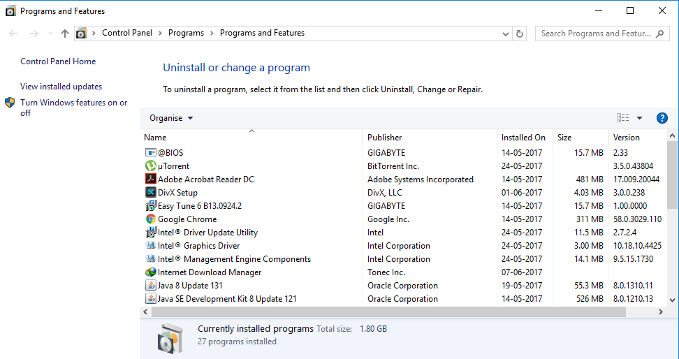Expand the chevron after Control Panel breadcrumb
The image size is (679, 359).
160,34
